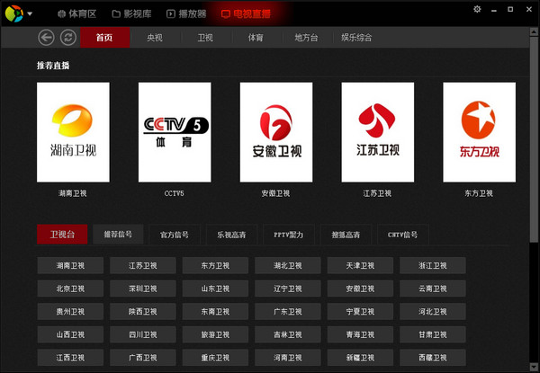The width and height of the screenshot is (540, 373).
Task: Open the 东方卫视 recommended thumbnail
Action: [x=480, y=132]
